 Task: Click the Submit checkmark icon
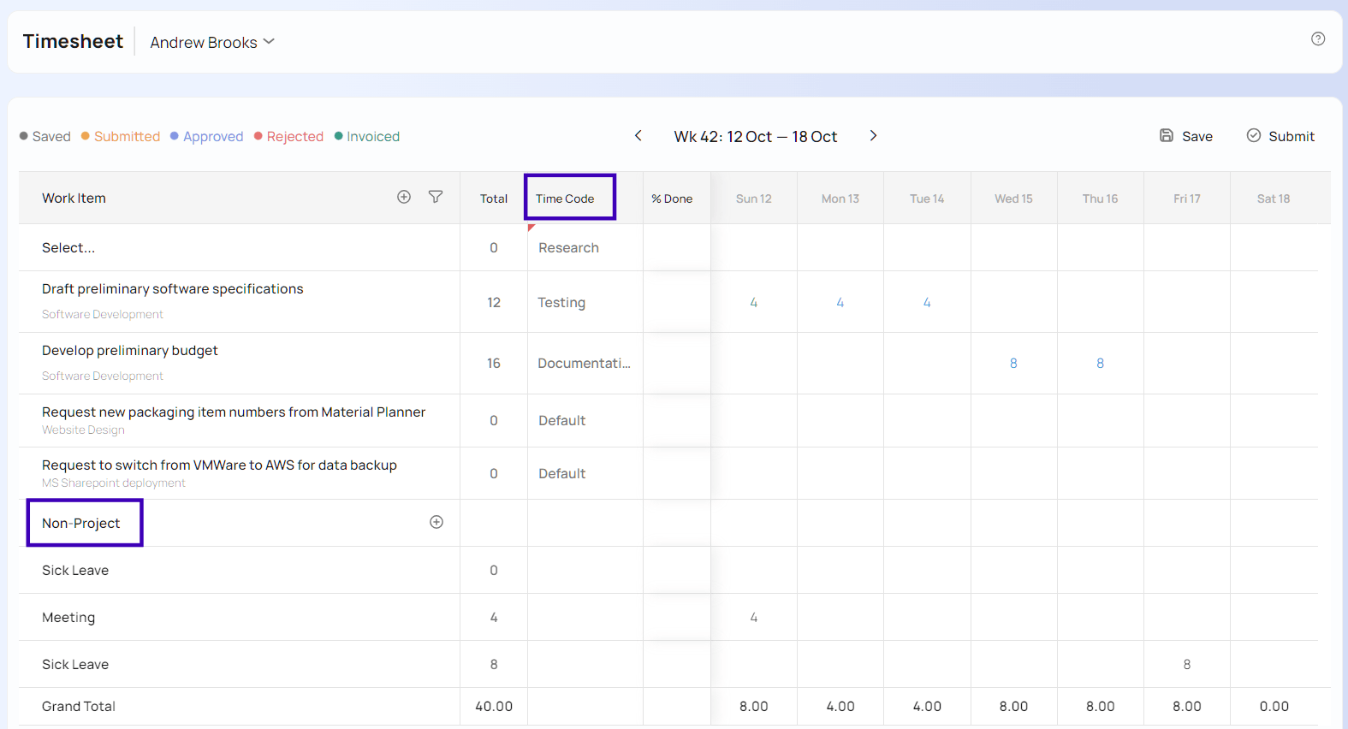1254,135
